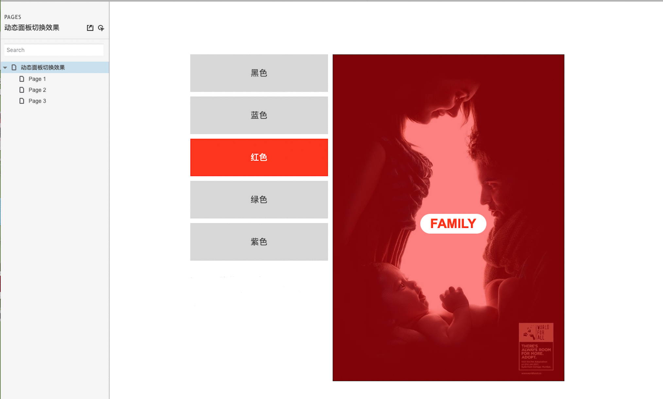Click the document icon next to Page 3
Viewport: 663px width, 399px height.
[x=22, y=101]
